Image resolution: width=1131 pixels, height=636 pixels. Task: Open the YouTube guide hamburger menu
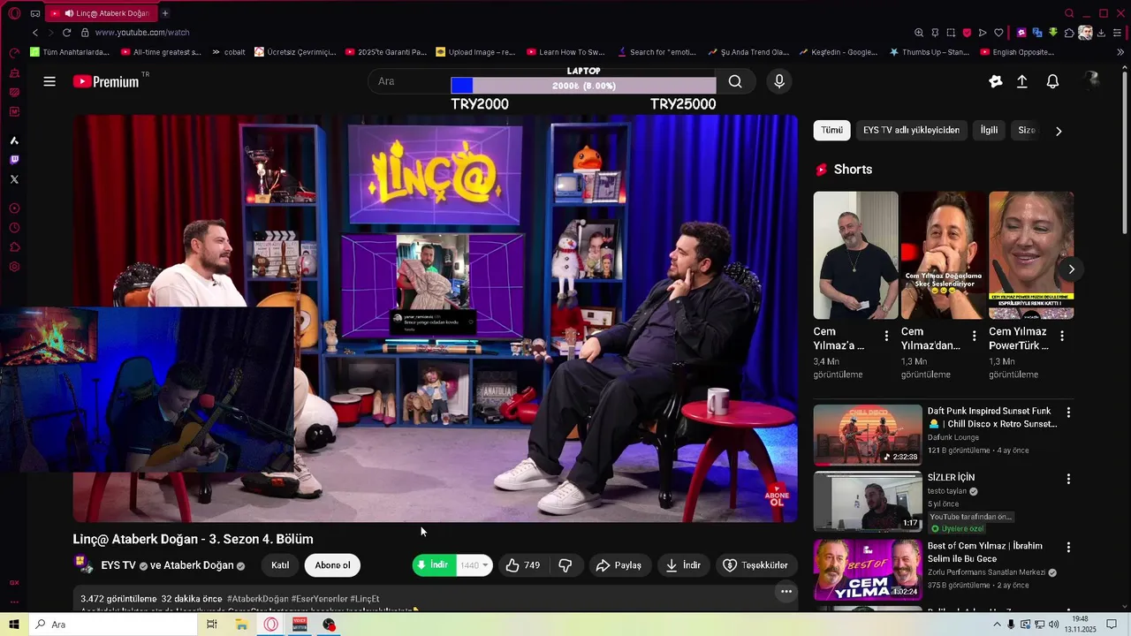pos(49,81)
